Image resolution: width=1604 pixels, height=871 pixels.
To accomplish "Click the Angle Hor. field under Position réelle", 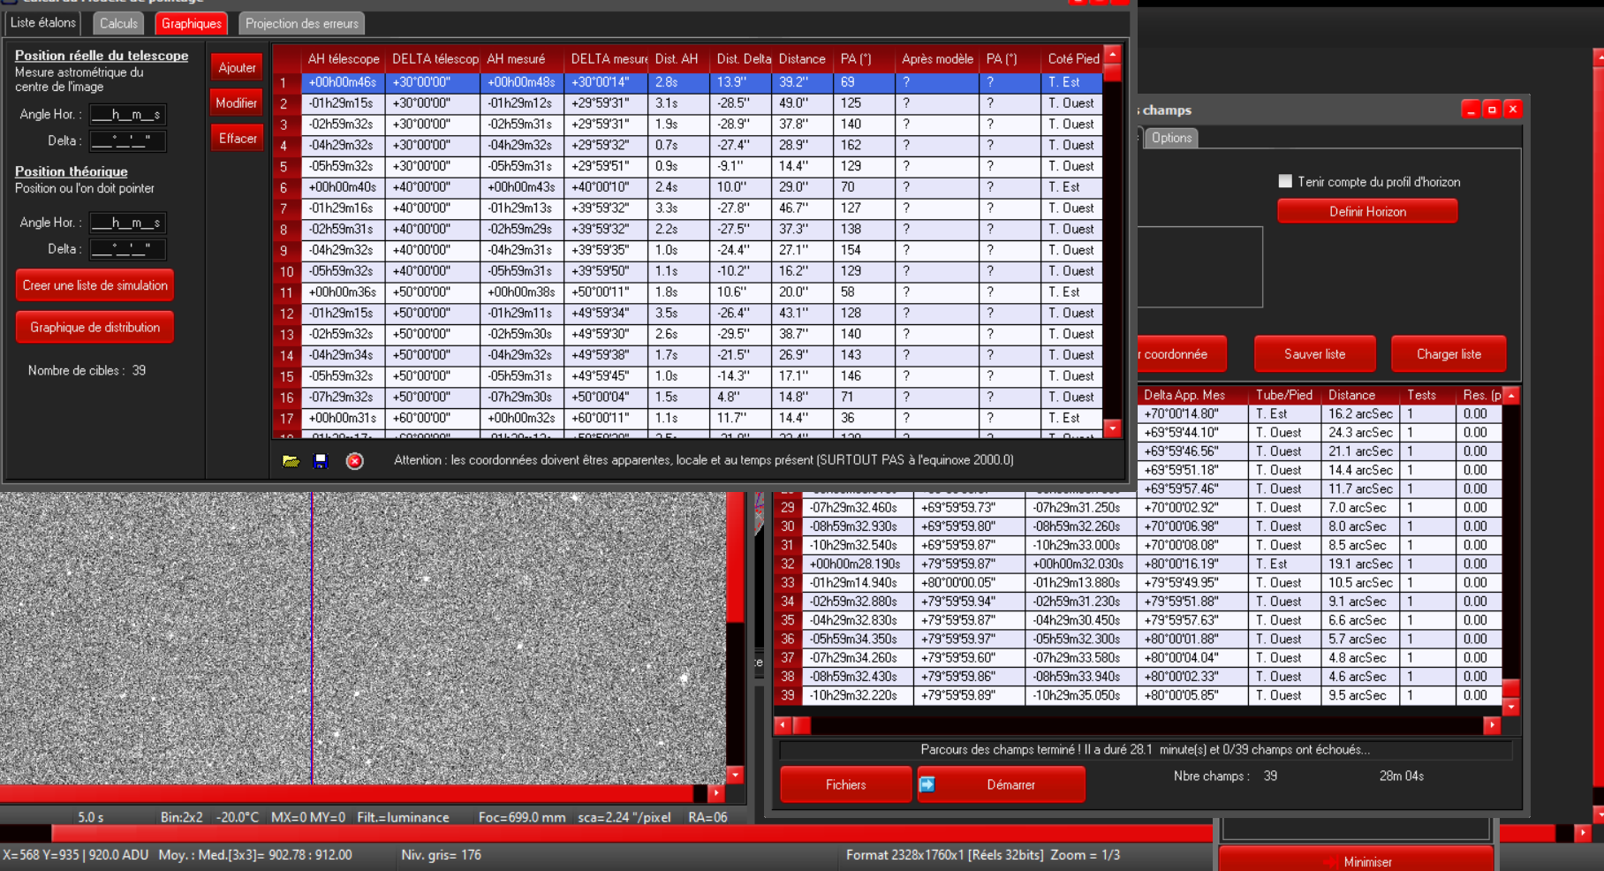I will (x=128, y=115).
